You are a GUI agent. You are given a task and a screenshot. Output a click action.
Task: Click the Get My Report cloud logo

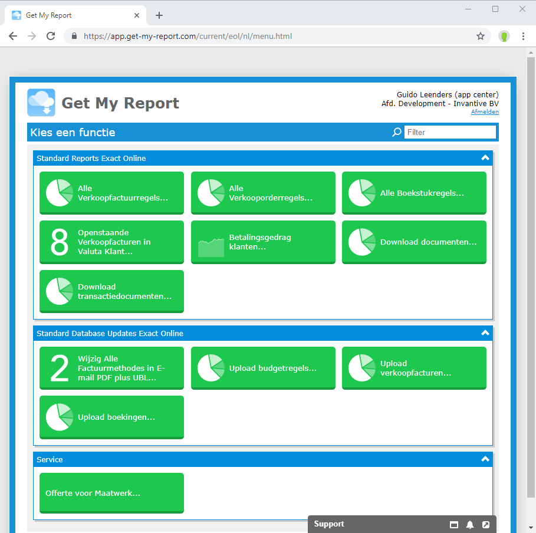(x=41, y=103)
